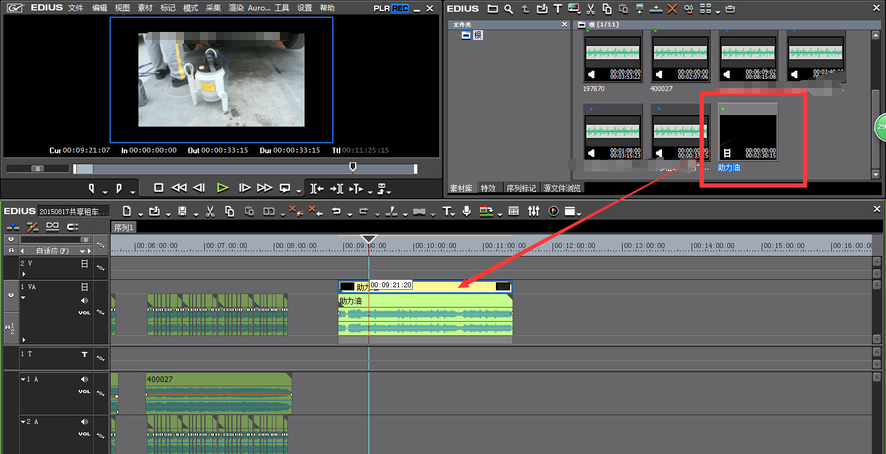
Task: Open the 素材 menu
Action: (x=145, y=8)
